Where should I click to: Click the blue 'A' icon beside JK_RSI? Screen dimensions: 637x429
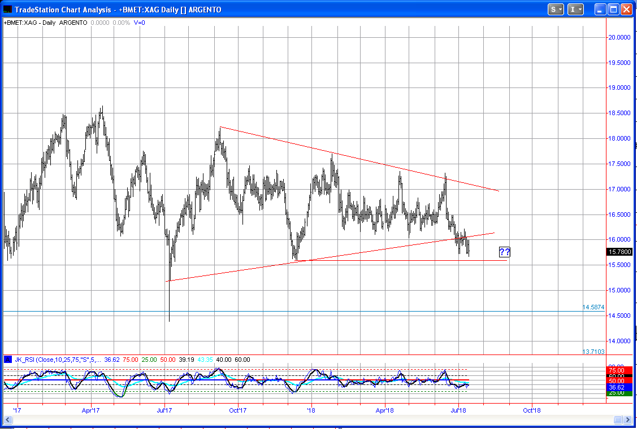[x=8, y=360]
